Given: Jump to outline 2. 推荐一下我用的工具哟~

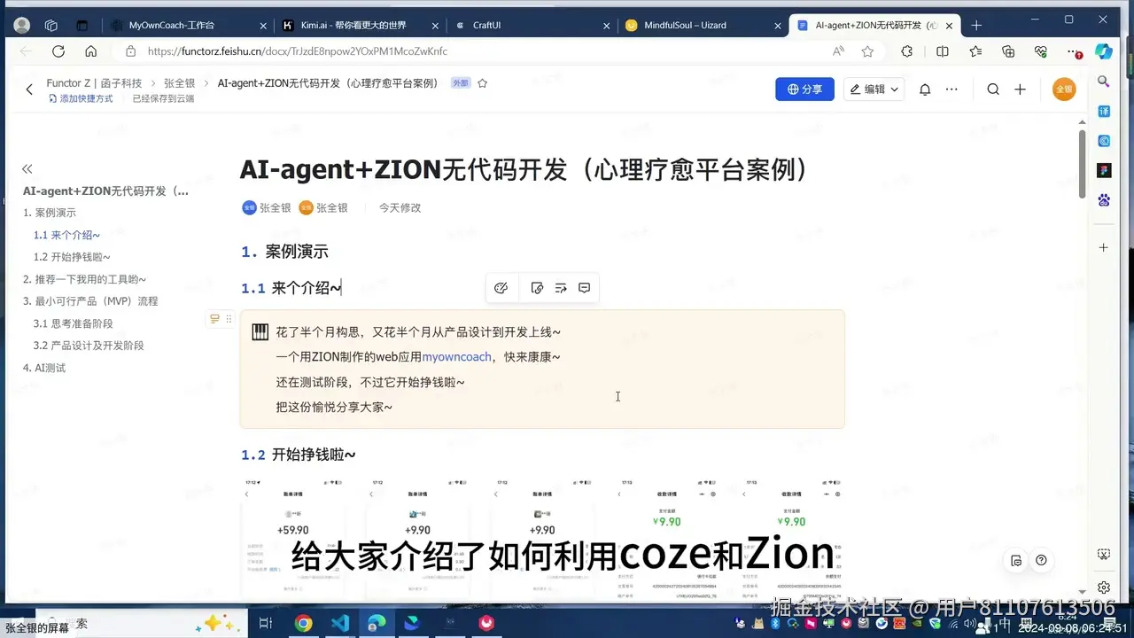Looking at the screenshot, I should point(84,279).
